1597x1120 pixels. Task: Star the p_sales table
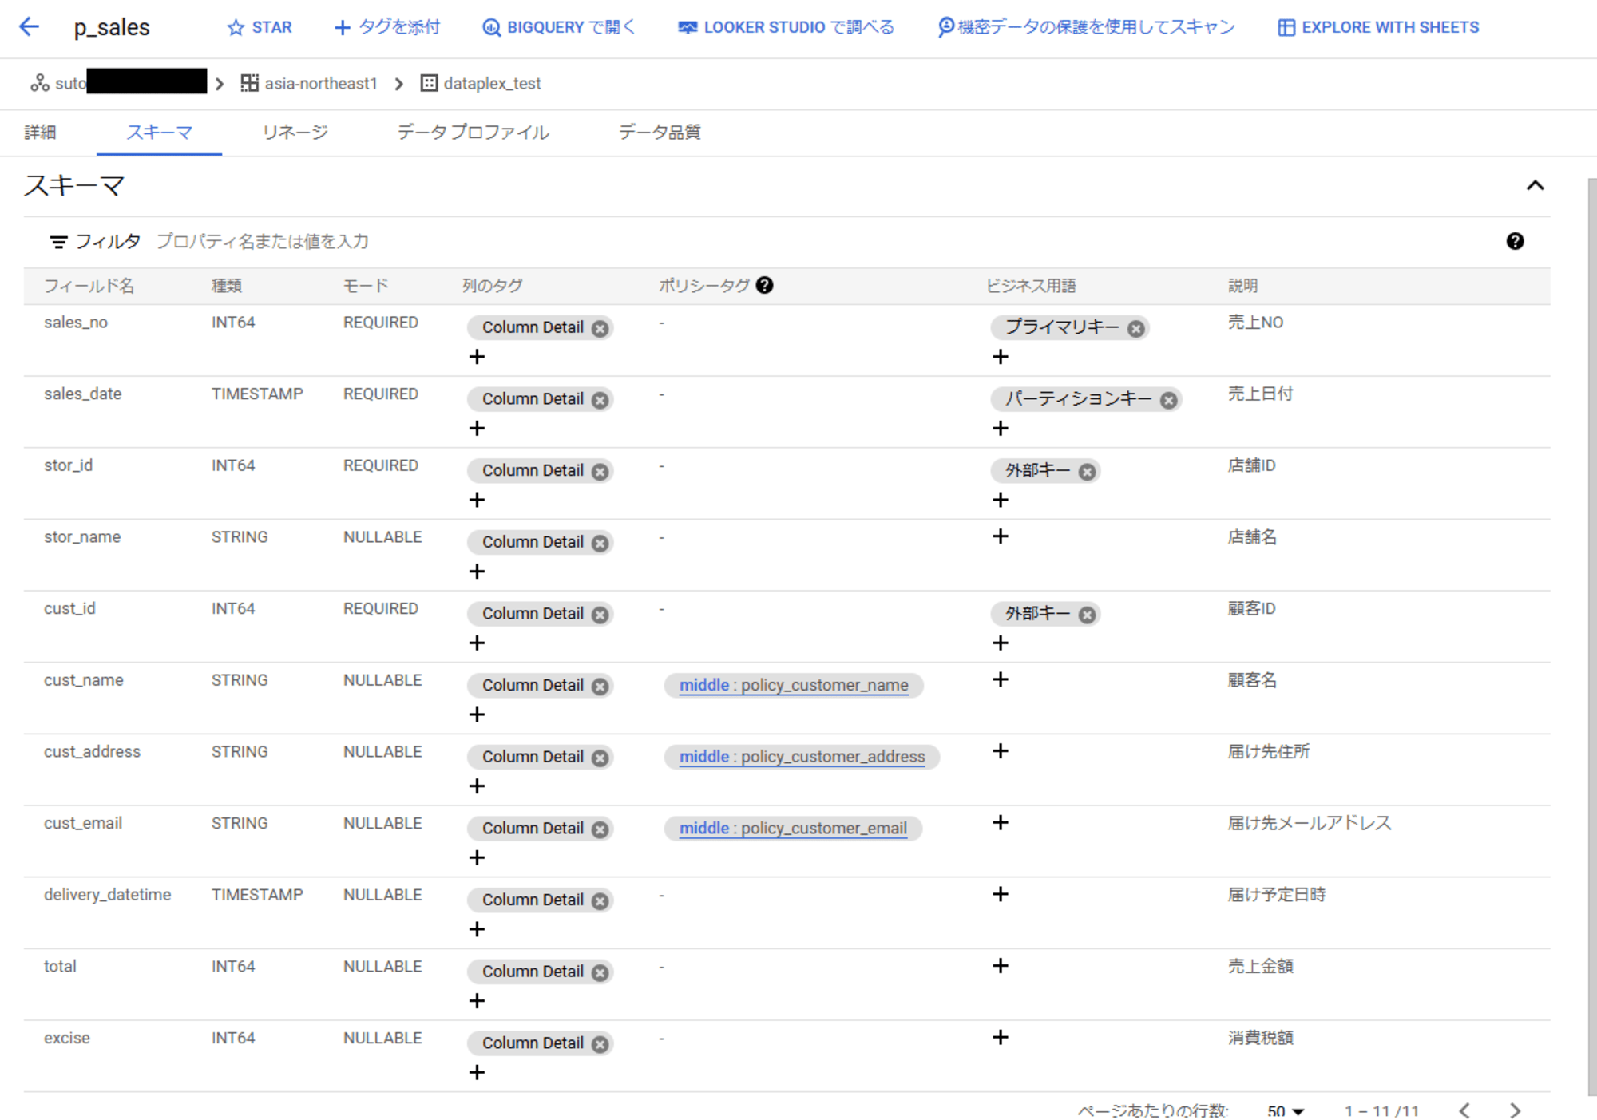click(260, 27)
